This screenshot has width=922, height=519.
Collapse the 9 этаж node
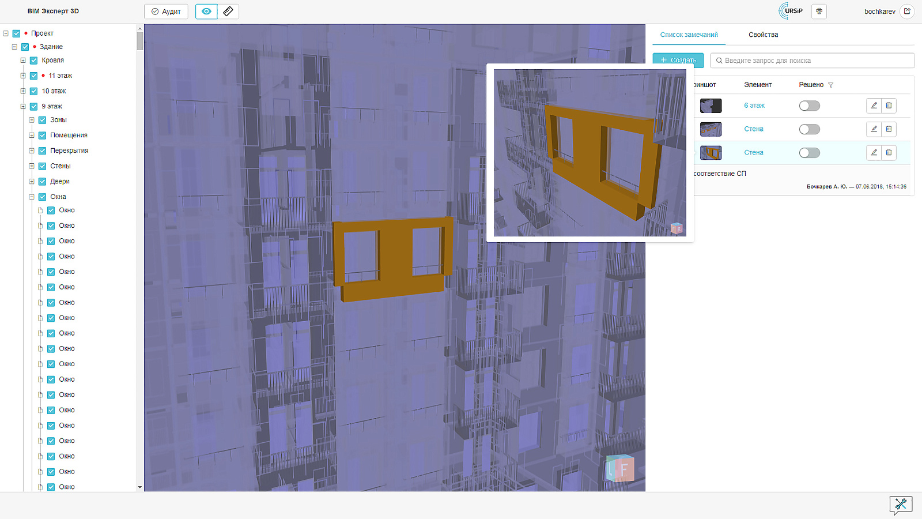[23, 106]
